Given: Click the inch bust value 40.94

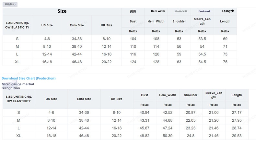Looking at the screenshot, I should pos(145,113).
